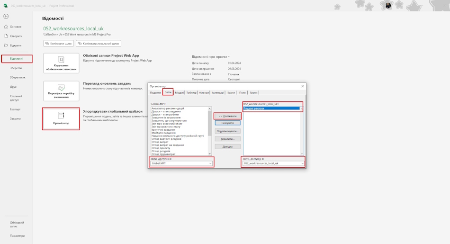Screen dimensions: 450x244
Task: Click the scroll down arrow of Global.MPT list
Action: point(210,154)
